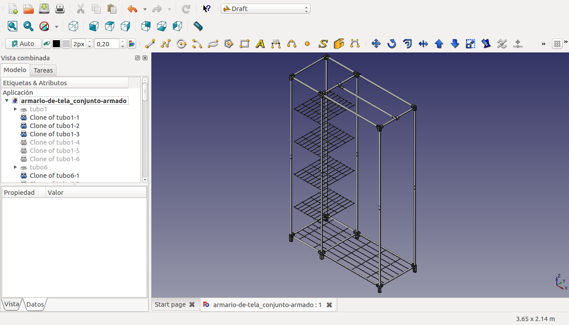569x325 pixels.
Task: Toggle construction mode button
Action: click(x=46, y=44)
